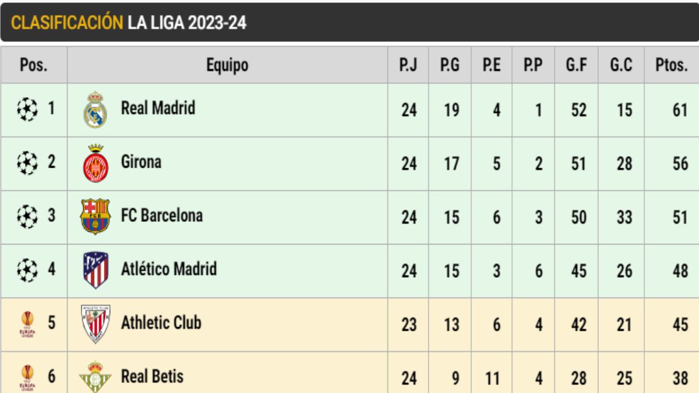The image size is (699, 393).
Task: Click the Atlético Madrid club crest
Action: tap(96, 270)
